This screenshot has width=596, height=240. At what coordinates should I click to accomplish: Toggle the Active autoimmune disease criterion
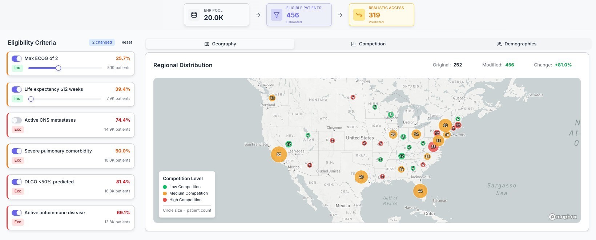[17, 213]
